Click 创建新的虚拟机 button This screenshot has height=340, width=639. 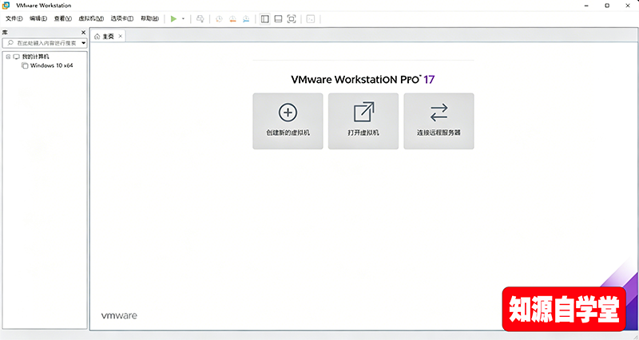pos(288,121)
